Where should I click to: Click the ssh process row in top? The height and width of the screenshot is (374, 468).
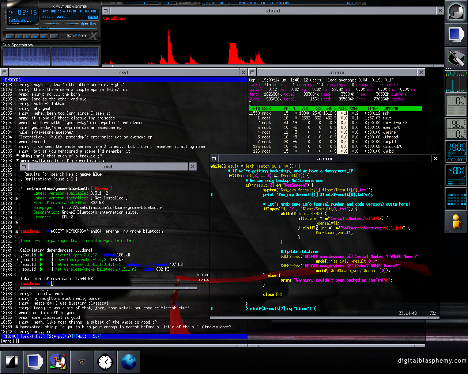coord(335,113)
